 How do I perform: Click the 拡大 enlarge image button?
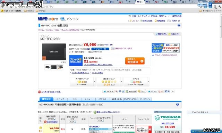[x=63, y=62]
